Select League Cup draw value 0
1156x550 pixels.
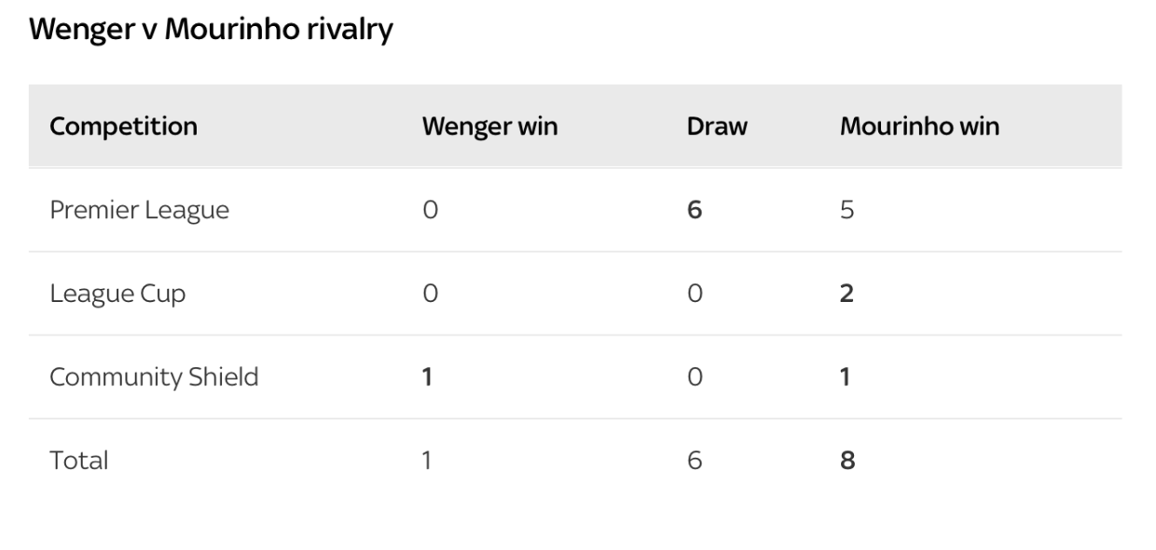pos(695,294)
